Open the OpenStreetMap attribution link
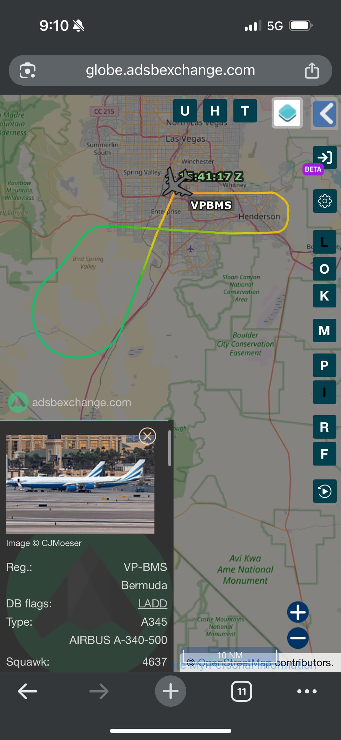 pos(235,662)
